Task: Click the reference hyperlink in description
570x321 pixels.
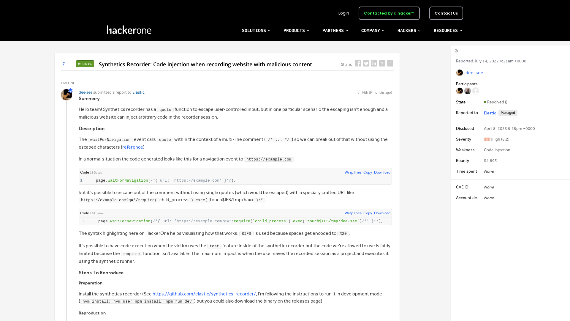Action: (x=132, y=147)
